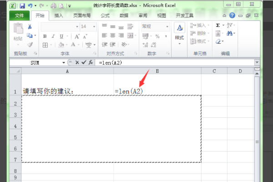The height and width of the screenshot is (182, 273).
Task: Open the phonetic guide 文 button
Action: (88, 45)
